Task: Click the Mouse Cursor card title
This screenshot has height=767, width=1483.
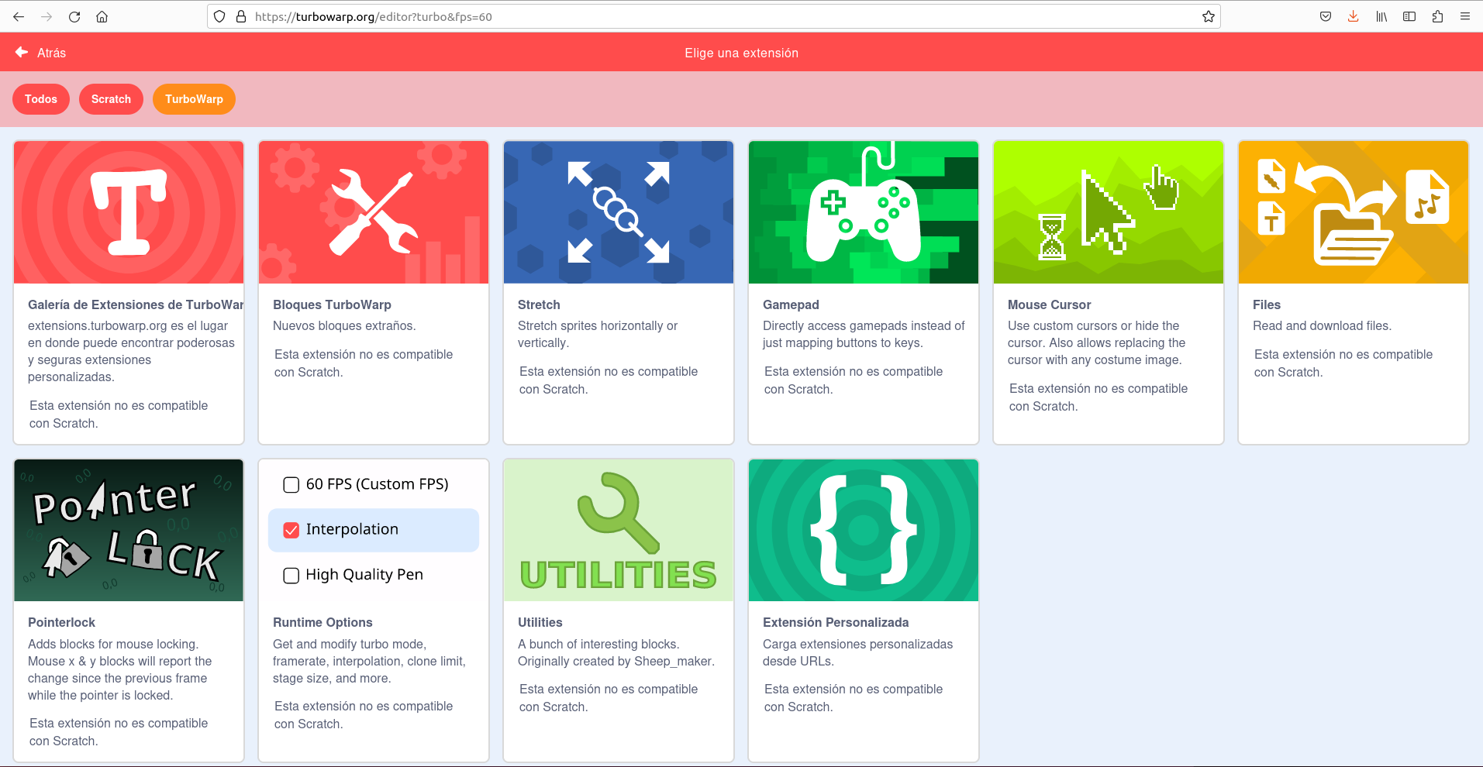Action: pos(1049,304)
